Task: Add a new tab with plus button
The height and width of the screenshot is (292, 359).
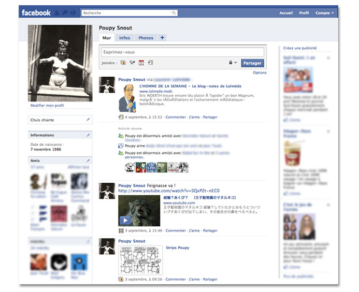Action: point(162,38)
